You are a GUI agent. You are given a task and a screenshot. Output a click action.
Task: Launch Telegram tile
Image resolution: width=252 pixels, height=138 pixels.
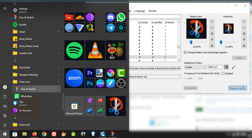pyautogui.click(x=111, y=28)
